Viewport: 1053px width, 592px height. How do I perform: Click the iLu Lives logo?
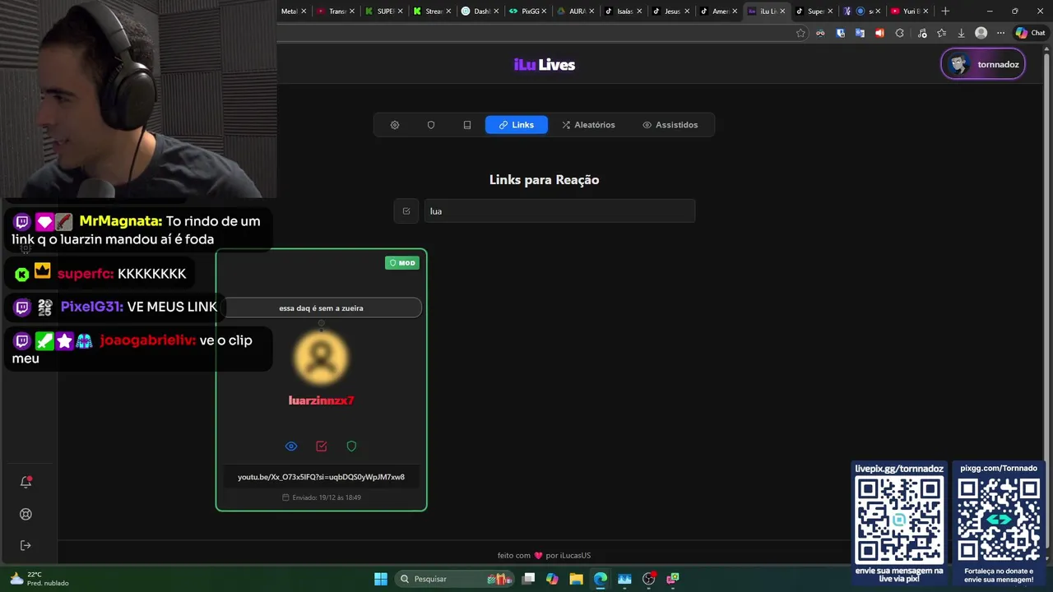pos(545,65)
